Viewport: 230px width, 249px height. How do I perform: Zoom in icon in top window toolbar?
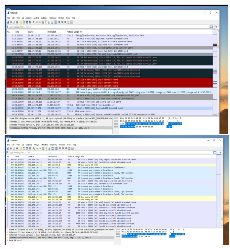point(59,22)
